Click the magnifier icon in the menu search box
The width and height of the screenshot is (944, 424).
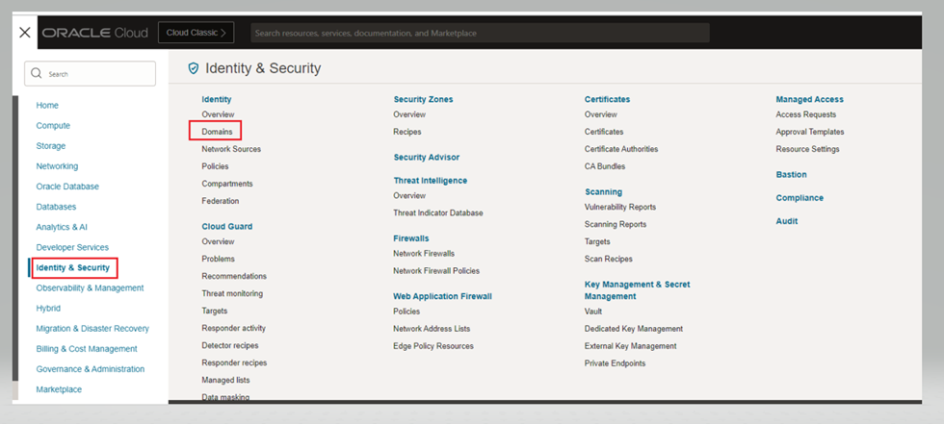pyautogui.click(x=37, y=73)
